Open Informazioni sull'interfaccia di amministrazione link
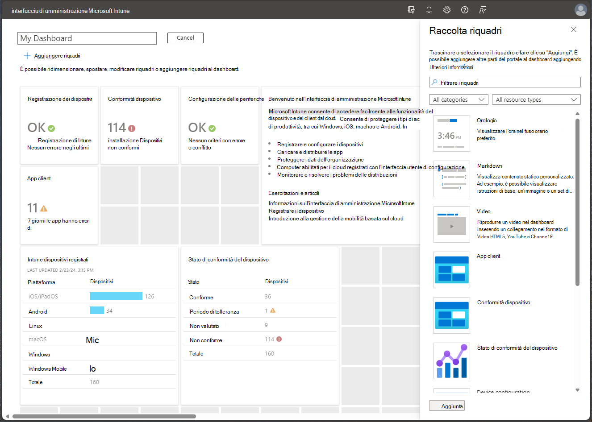592x422 pixels. click(x=342, y=203)
